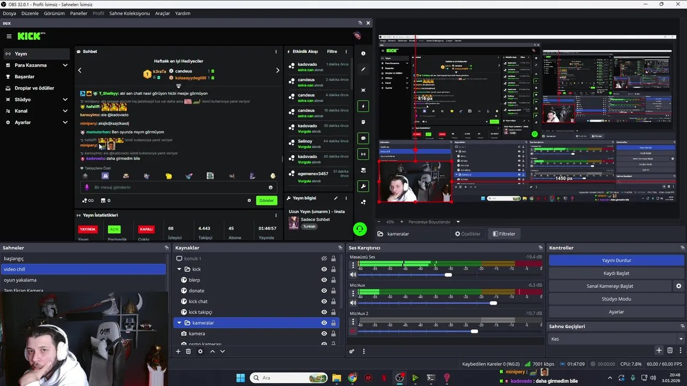Focus the Bir mesaj gönderin input
The height and width of the screenshot is (386, 687).
pyautogui.click(x=178, y=187)
